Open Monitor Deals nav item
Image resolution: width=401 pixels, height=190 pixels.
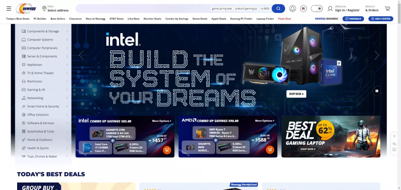(x=152, y=19)
